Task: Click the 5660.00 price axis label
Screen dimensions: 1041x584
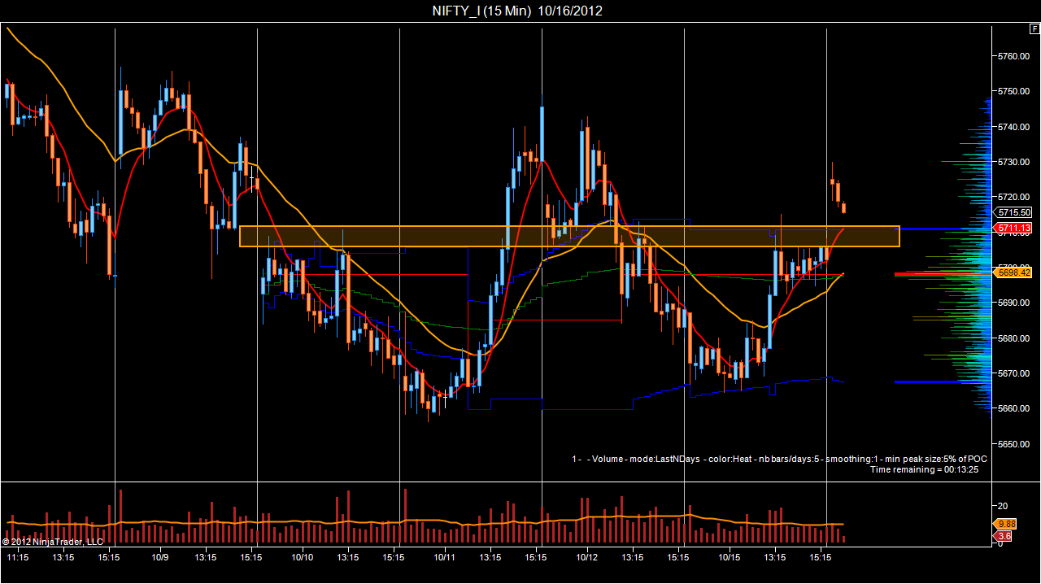Action: coord(1013,408)
